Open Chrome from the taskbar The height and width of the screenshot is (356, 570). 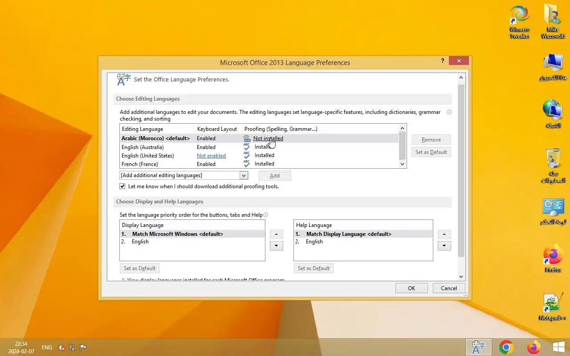[x=506, y=347]
